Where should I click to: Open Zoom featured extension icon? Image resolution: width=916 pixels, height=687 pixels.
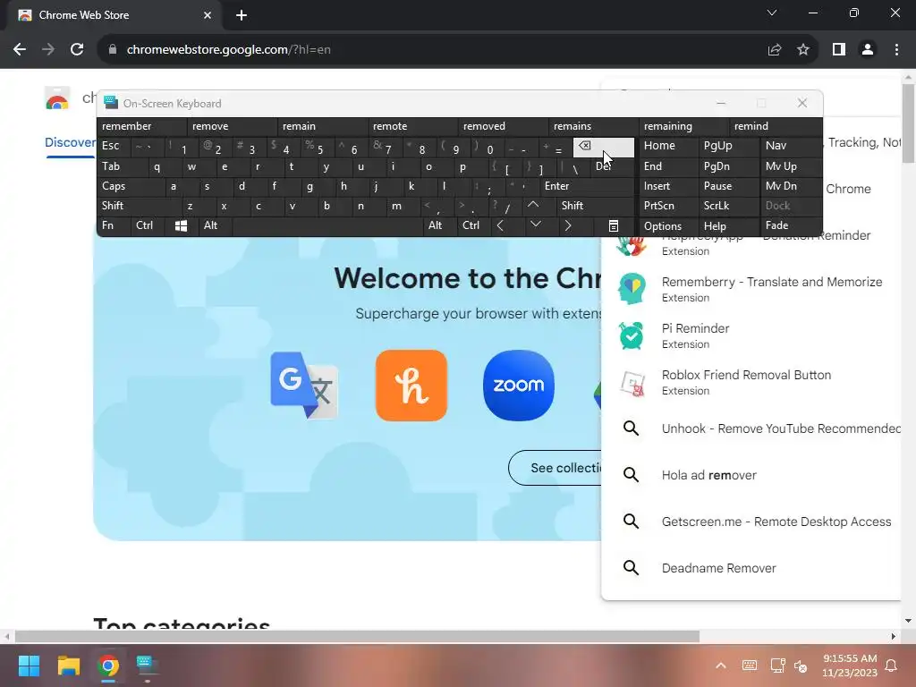519,385
